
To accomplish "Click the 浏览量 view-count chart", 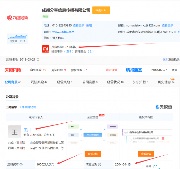I will pos(17,39).
